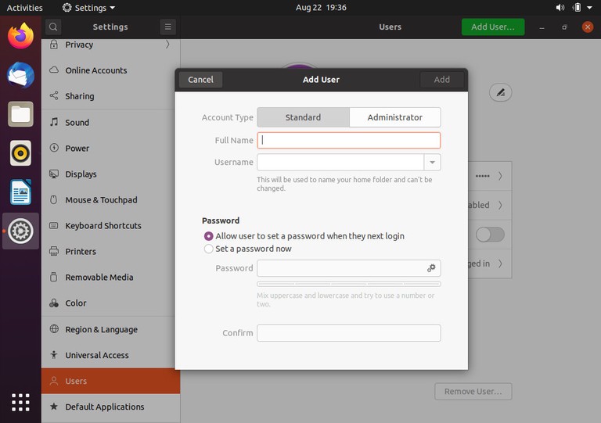Open the Settings hamburger menu
The image size is (601, 423).
[x=168, y=27]
